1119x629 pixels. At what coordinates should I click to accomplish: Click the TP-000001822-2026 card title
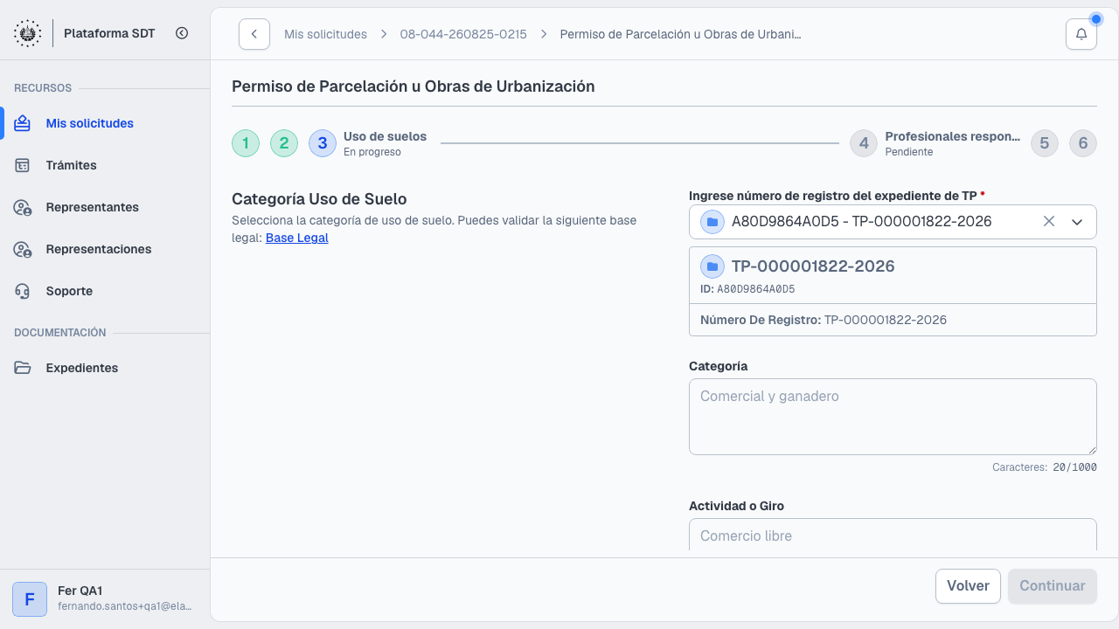[x=813, y=266]
